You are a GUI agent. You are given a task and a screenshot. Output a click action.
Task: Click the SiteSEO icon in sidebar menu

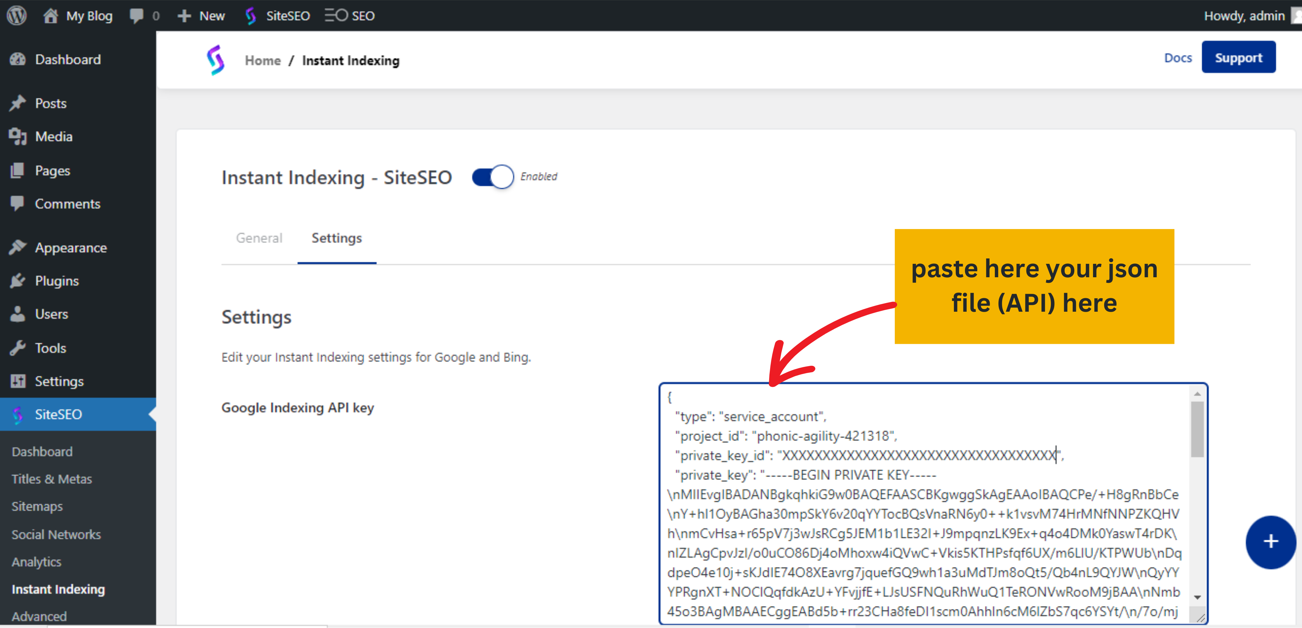click(x=18, y=415)
